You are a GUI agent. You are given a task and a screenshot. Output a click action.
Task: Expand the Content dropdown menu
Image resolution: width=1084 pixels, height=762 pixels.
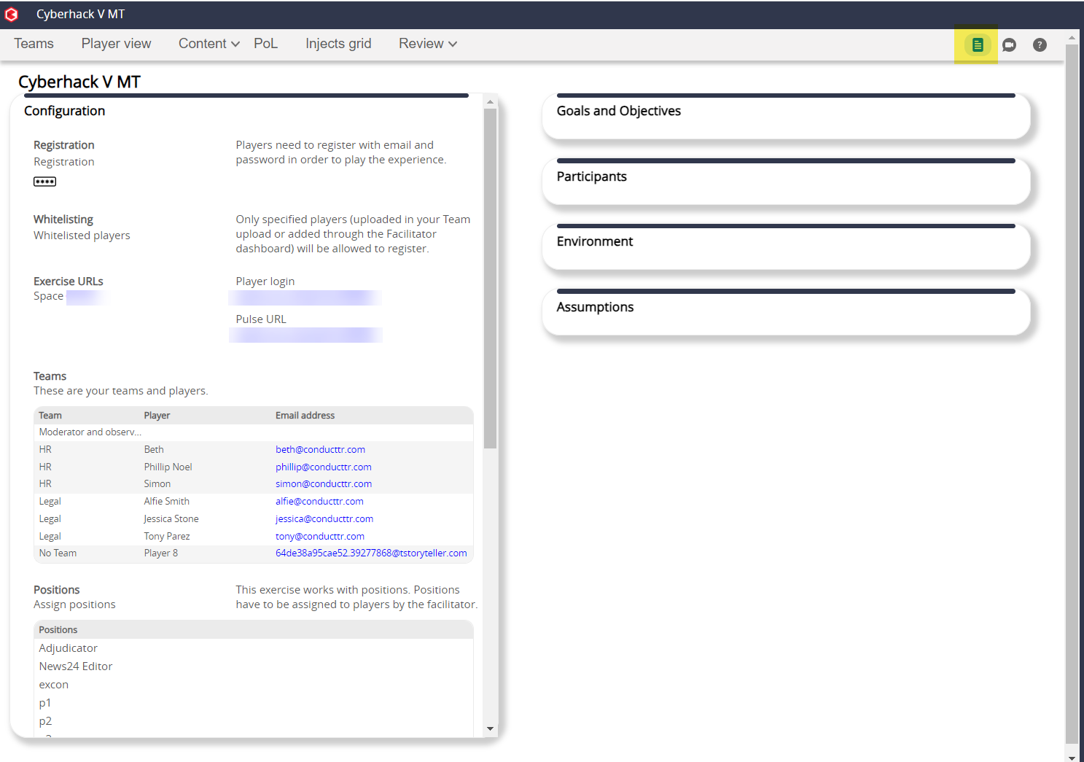(x=208, y=44)
